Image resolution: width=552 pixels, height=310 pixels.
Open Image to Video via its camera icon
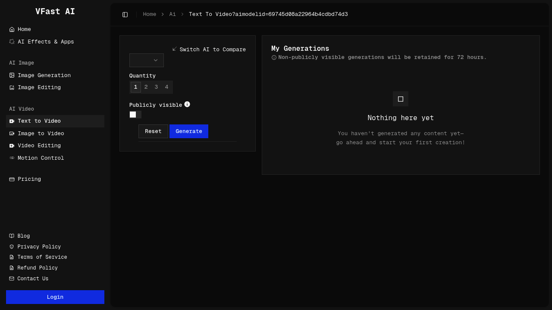[11, 133]
